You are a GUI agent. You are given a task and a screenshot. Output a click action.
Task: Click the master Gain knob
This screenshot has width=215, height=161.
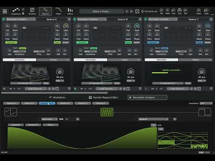click(206, 10)
